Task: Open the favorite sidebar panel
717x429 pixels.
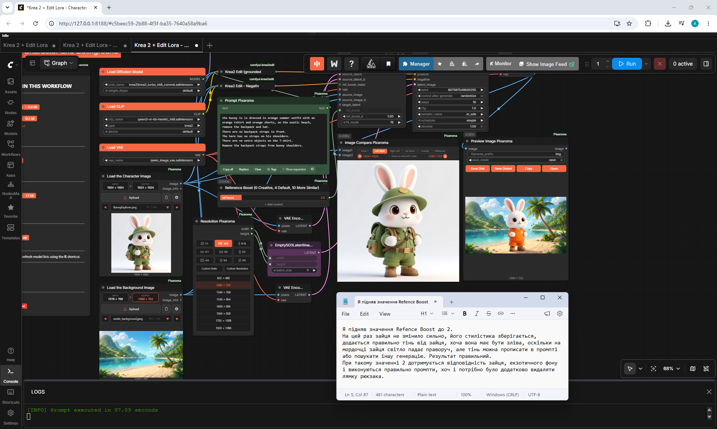Action: pyautogui.click(x=10, y=211)
